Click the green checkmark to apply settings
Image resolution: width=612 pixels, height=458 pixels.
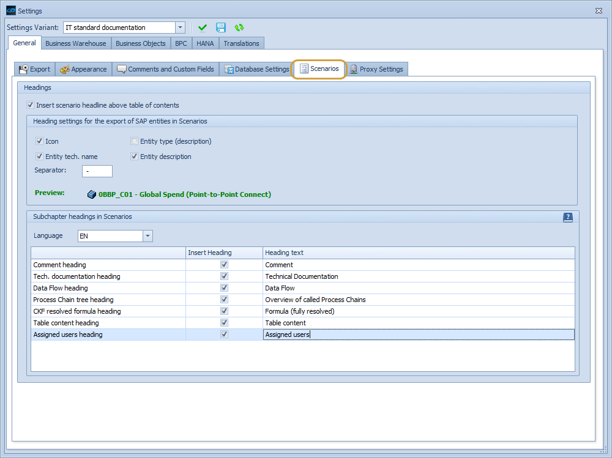point(203,28)
